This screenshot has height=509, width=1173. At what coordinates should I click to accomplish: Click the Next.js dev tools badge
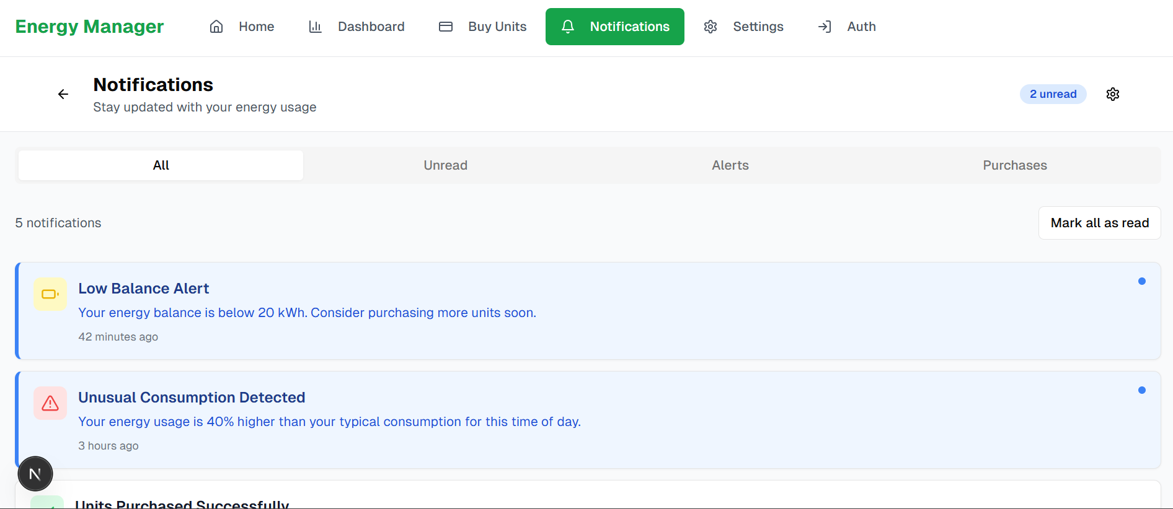click(35, 474)
